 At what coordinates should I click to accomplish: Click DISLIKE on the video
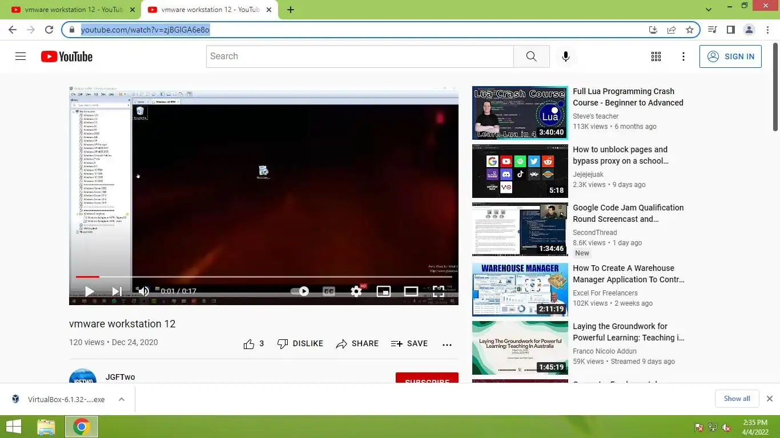pos(300,344)
